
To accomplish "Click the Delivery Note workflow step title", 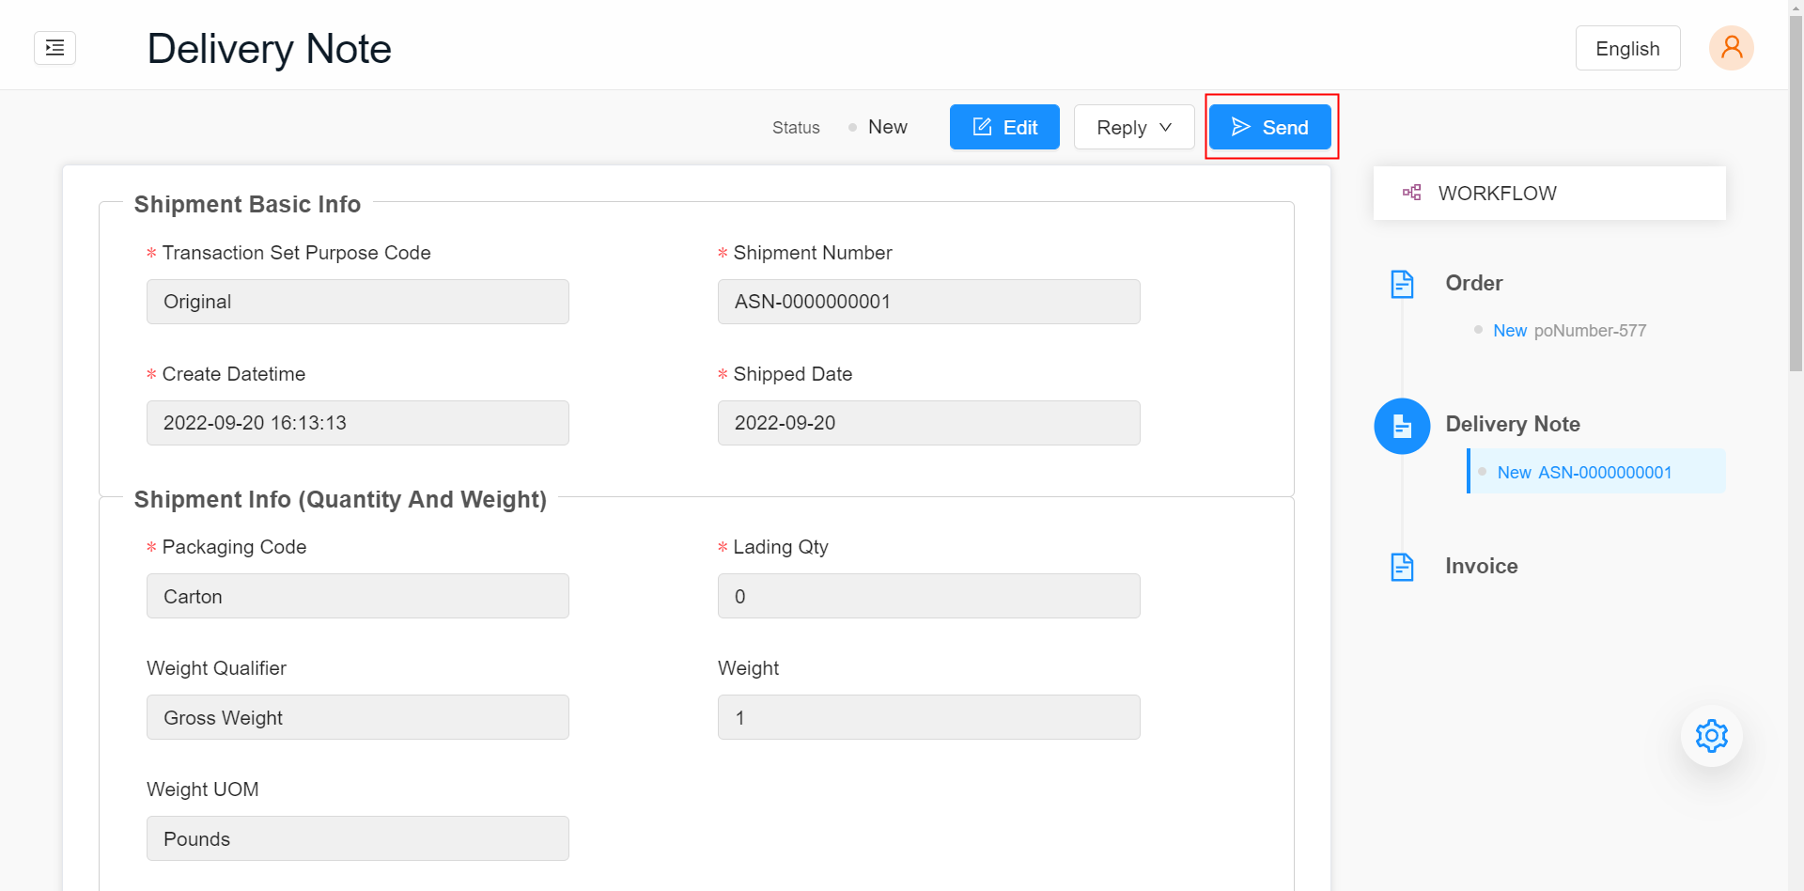I will click(x=1512, y=424).
